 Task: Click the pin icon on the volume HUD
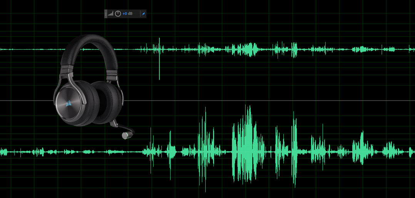coord(143,14)
